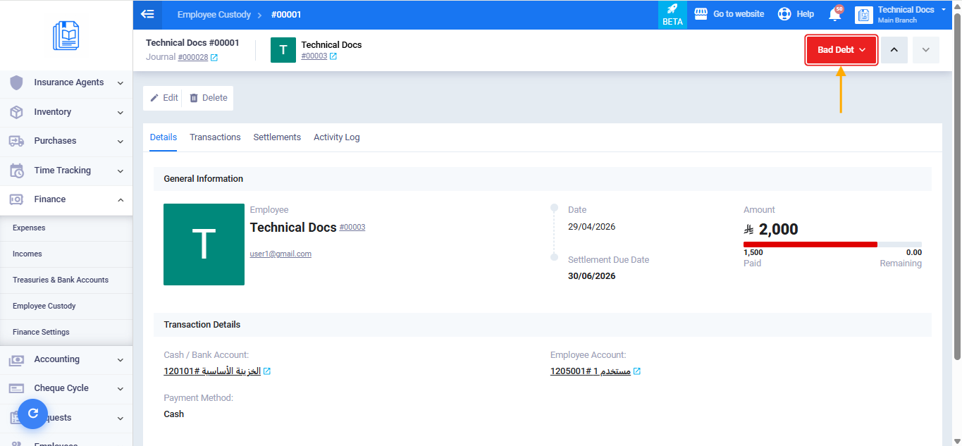Switch to the Transactions tab
The width and height of the screenshot is (962, 446).
tap(215, 137)
